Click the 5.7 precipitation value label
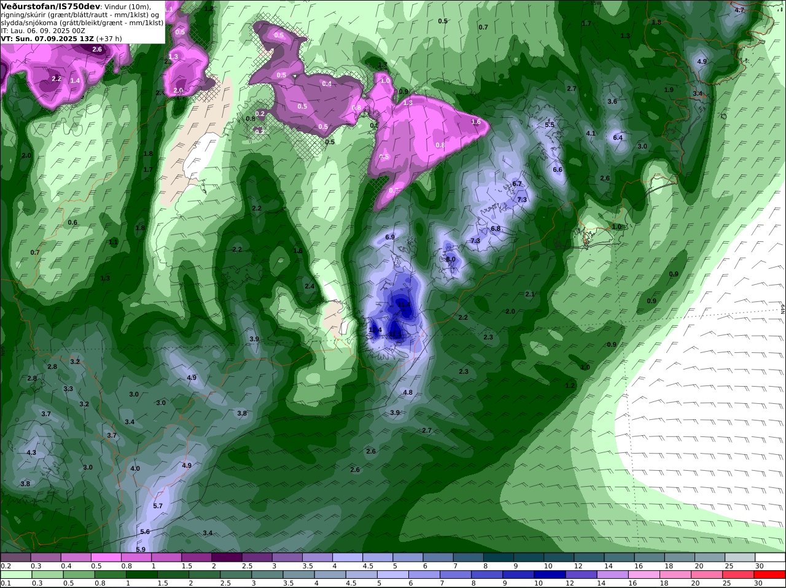786x588 pixels. coord(158,506)
